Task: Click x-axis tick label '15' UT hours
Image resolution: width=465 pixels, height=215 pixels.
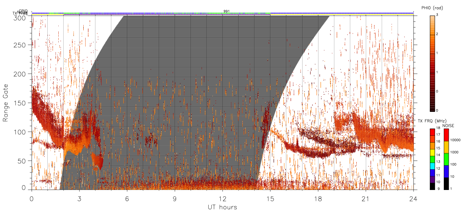Action: [270, 199]
